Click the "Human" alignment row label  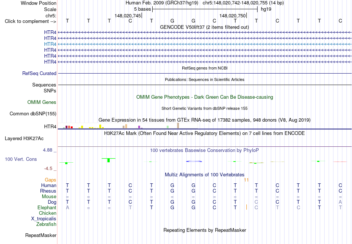[49, 186]
